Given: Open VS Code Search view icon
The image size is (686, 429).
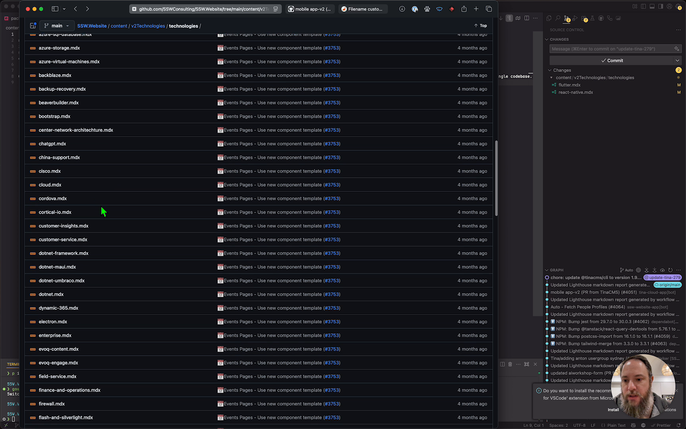Looking at the screenshot, I should tap(558, 18).
